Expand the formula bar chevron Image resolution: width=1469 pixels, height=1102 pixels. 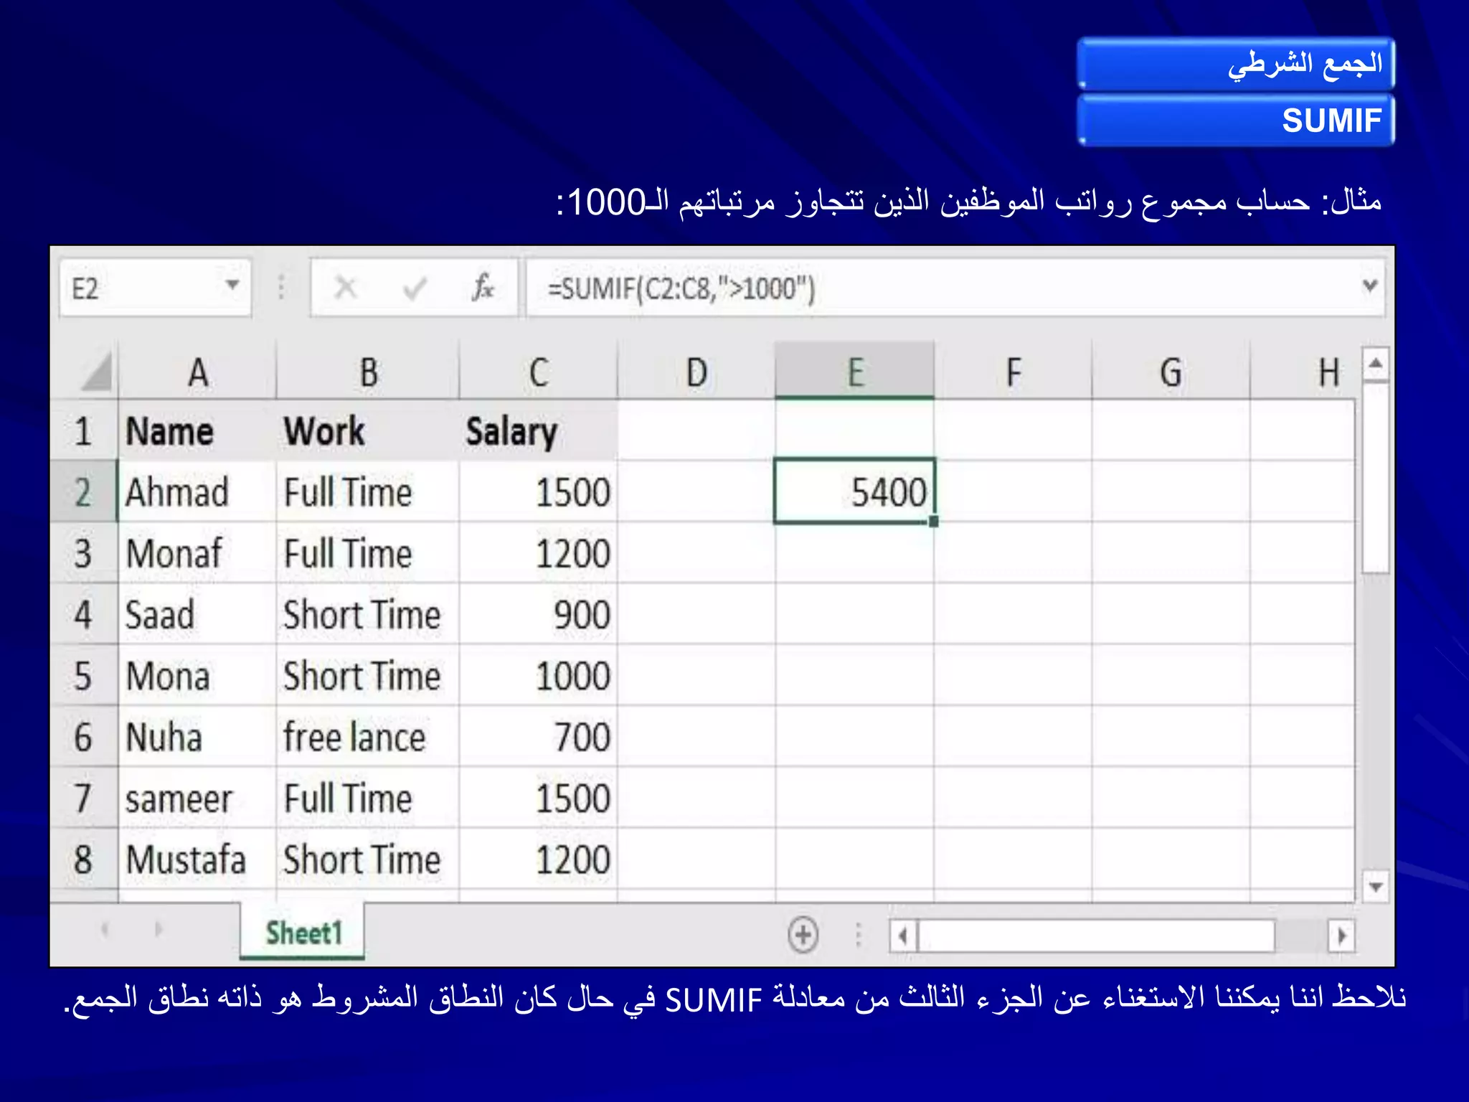tap(1369, 286)
